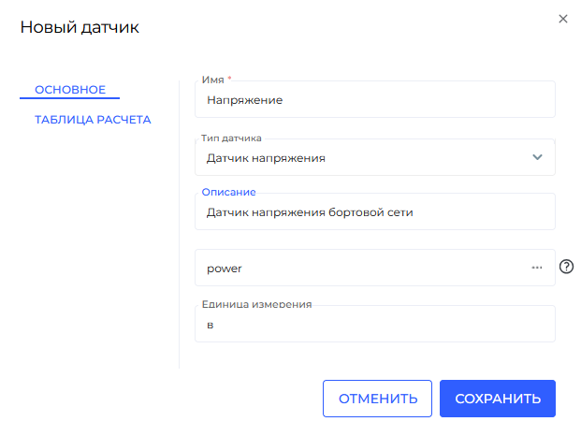Click into the power parameter field
This screenshot has width=581, height=436.
(375, 268)
